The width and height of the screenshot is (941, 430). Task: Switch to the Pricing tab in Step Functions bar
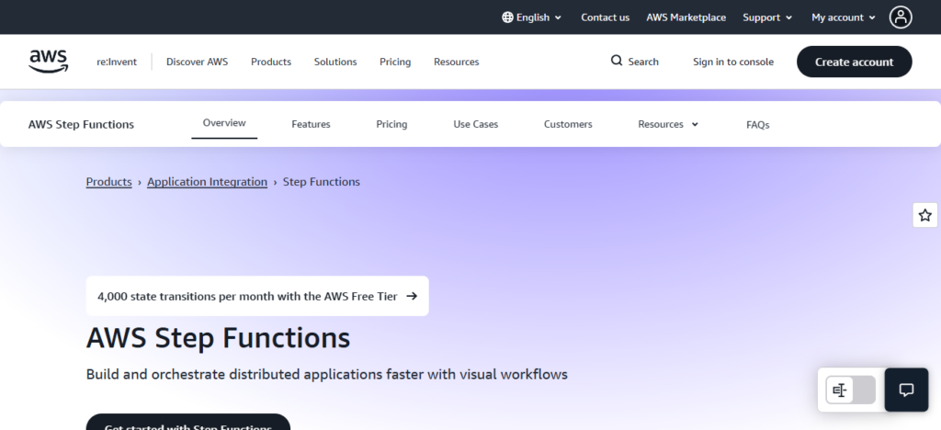coord(391,124)
